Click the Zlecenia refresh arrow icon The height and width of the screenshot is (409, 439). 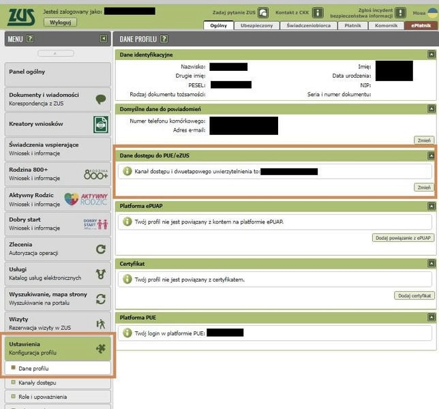[101, 249]
